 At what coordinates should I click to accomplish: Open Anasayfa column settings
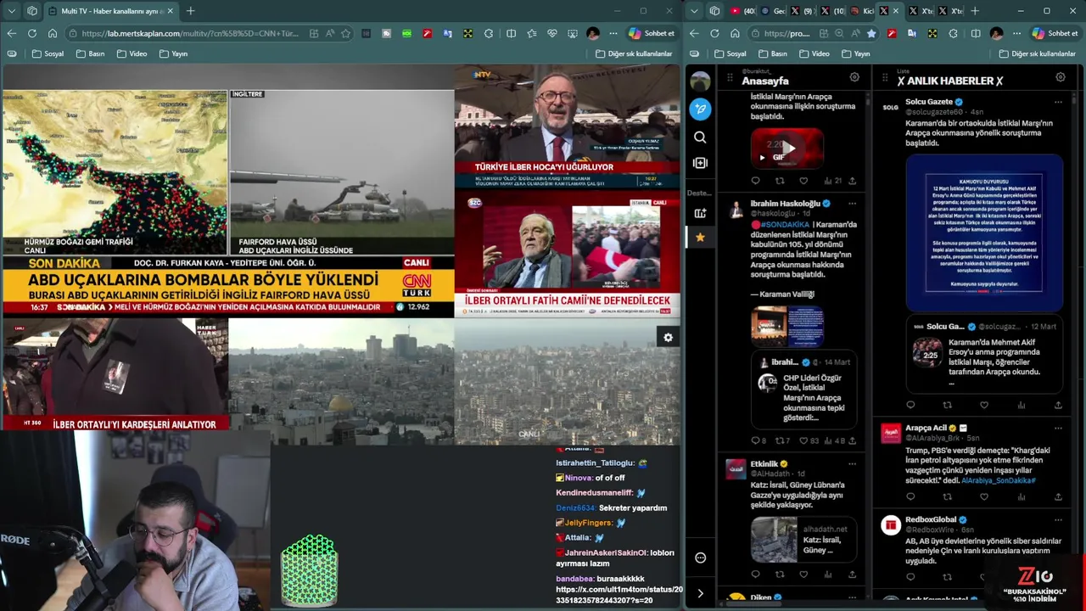pos(854,77)
